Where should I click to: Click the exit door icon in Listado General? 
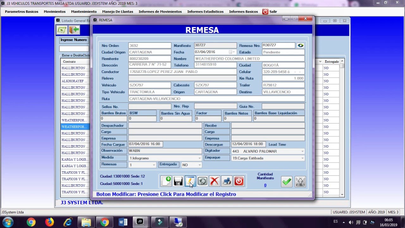[x=74, y=30]
